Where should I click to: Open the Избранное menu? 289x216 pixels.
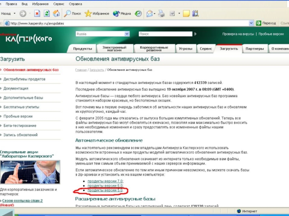(x=40, y=4)
